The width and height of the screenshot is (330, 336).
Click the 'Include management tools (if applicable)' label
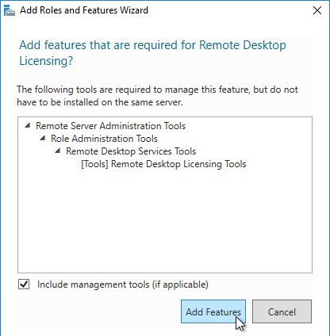123,284
